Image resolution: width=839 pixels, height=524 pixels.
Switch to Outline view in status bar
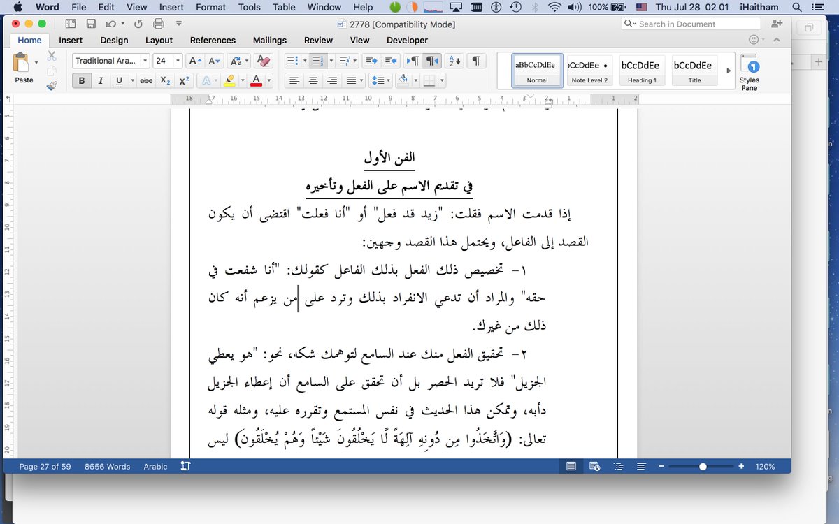coord(619,466)
